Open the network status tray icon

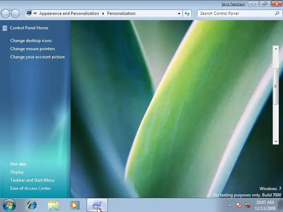point(247,205)
